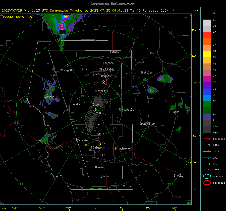The height and width of the screenshot is (211, 226).
Task: Click the 65 dBZ legend value
Action: pyautogui.click(x=214, y=32)
